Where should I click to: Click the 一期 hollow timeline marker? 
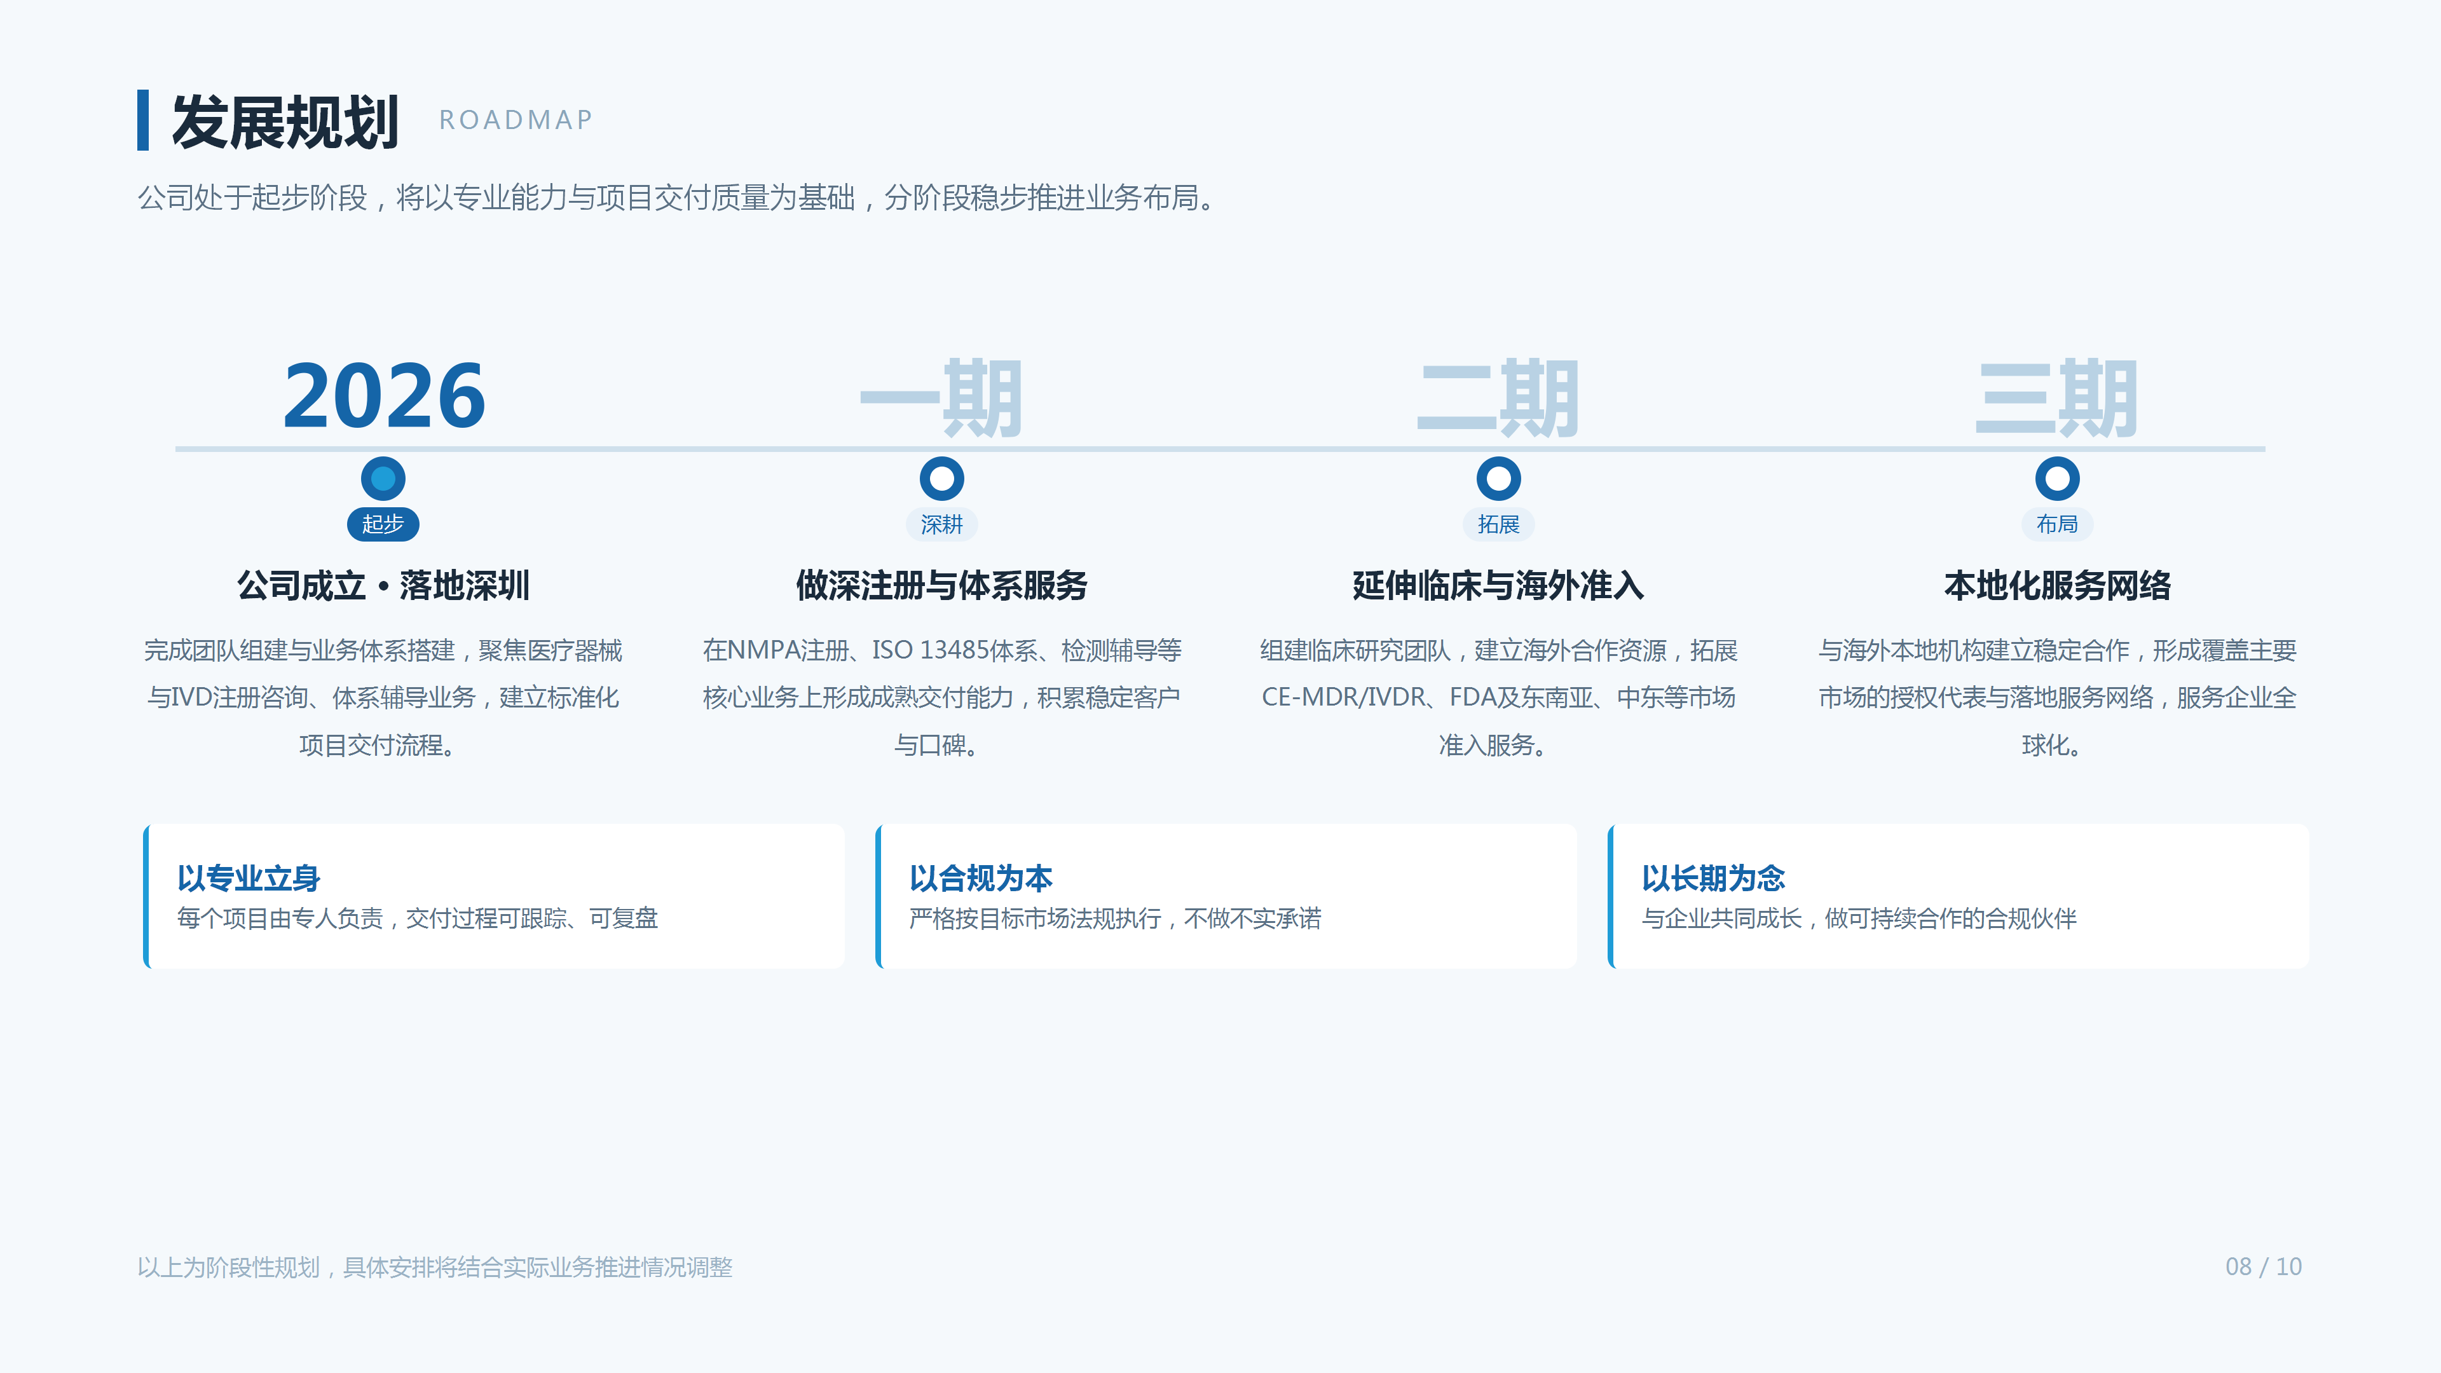[941, 479]
